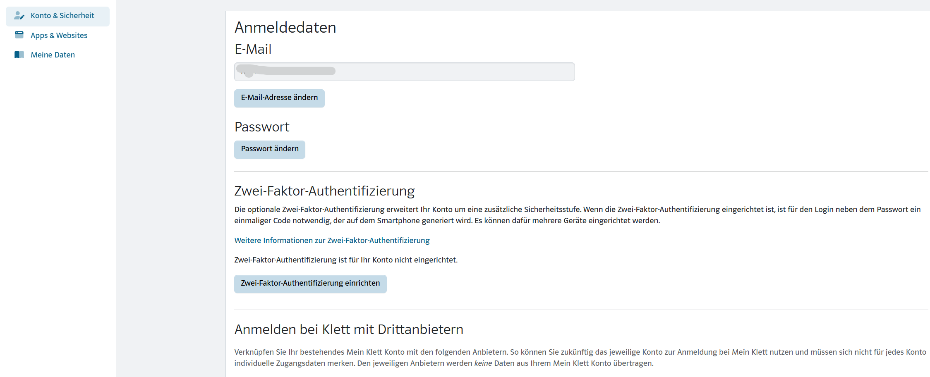Click the book icon beside Meine Daten
The height and width of the screenshot is (377, 930).
pyautogui.click(x=19, y=55)
